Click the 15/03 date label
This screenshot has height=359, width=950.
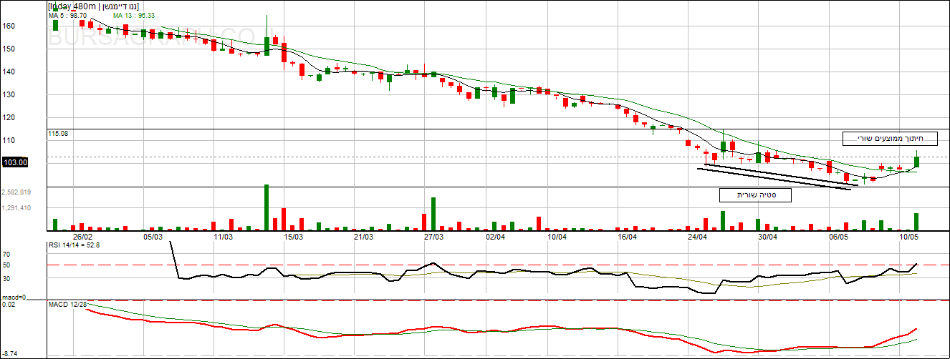coord(293,236)
